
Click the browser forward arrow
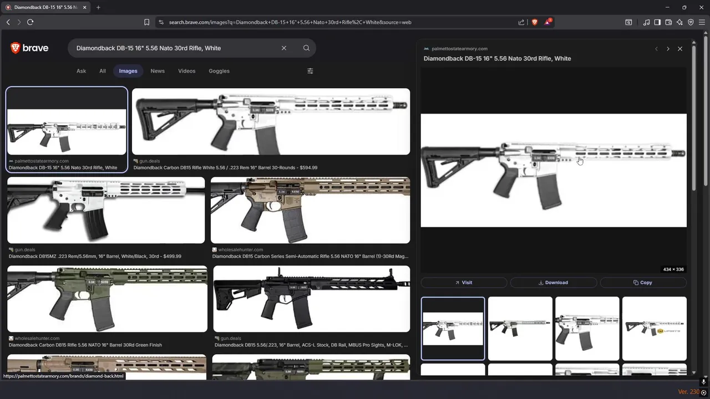tap(19, 22)
